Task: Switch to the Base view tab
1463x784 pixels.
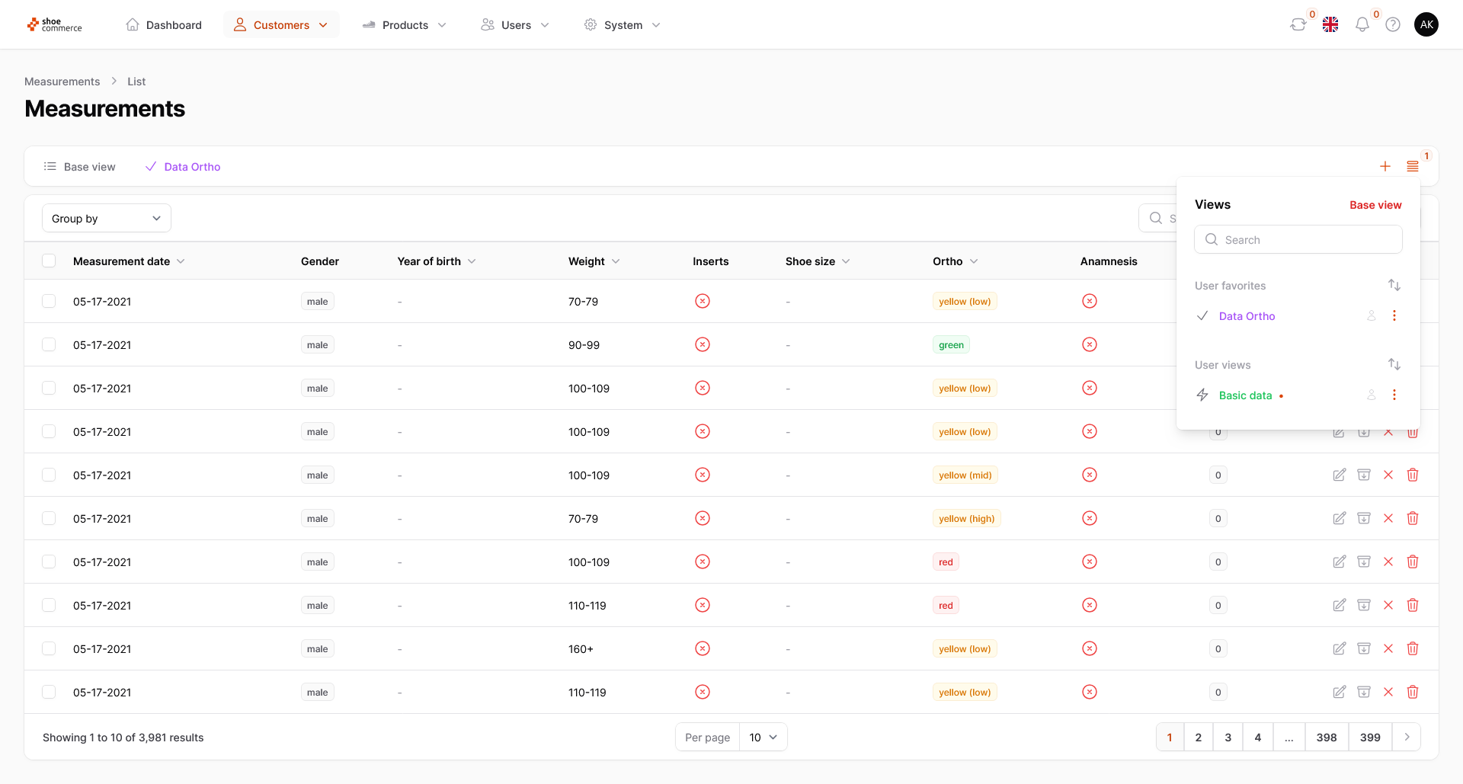Action: tap(80, 167)
